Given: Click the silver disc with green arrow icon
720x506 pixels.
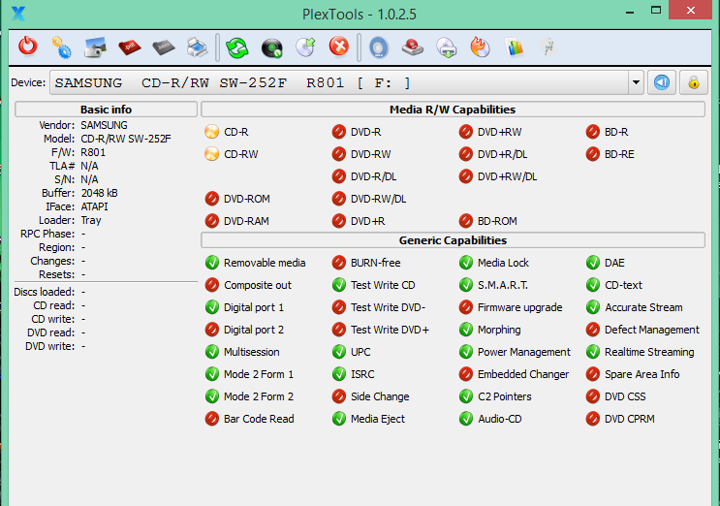Looking at the screenshot, I should pyautogui.click(x=305, y=47).
